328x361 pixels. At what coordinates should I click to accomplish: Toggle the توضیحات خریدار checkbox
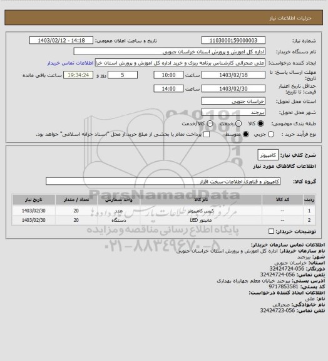tap(272, 231)
